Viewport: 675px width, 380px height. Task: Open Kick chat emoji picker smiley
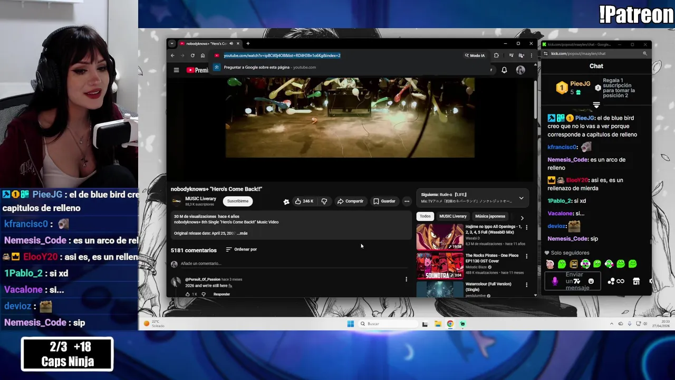[591, 281]
